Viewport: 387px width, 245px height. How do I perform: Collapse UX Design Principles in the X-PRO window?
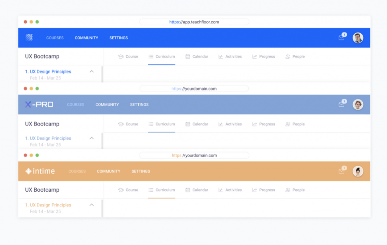tap(91, 138)
